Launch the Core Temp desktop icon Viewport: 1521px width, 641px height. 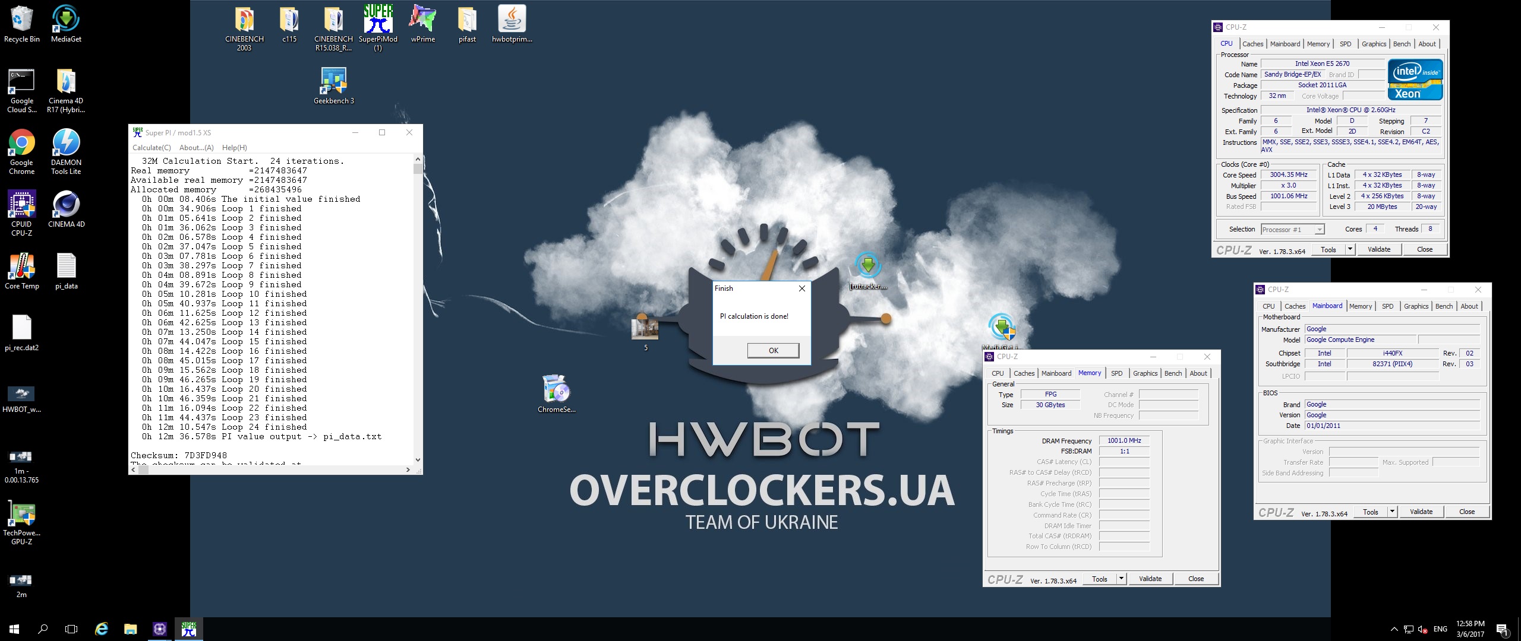22,271
